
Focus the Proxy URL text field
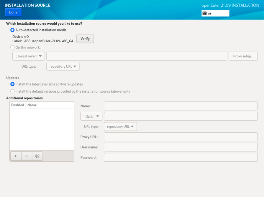(181, 137)
